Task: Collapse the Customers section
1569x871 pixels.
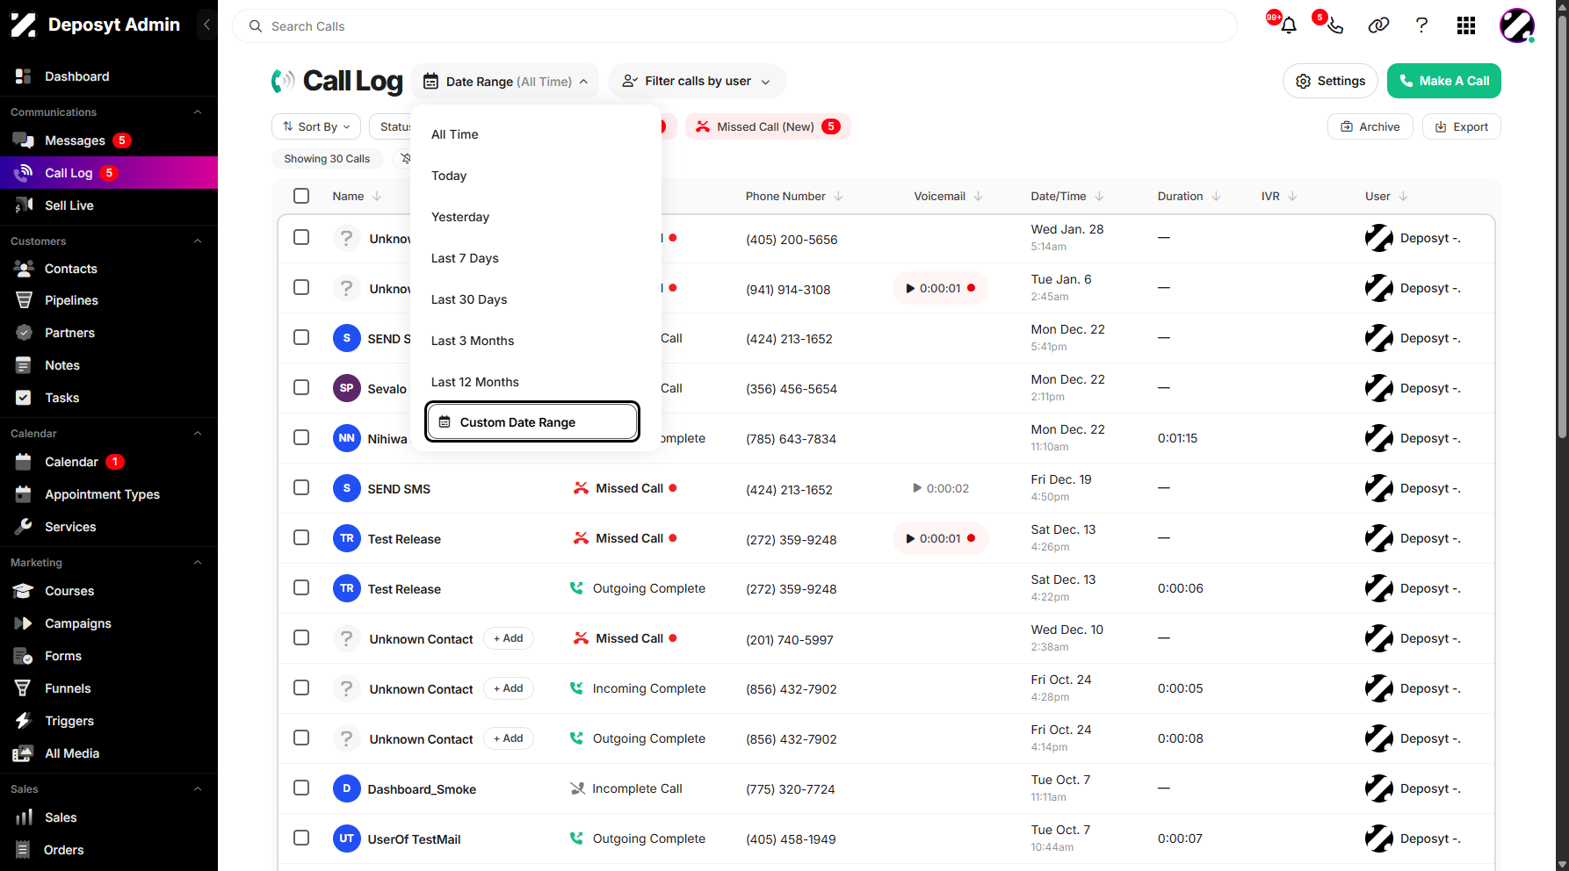Action: coord(198,241)
